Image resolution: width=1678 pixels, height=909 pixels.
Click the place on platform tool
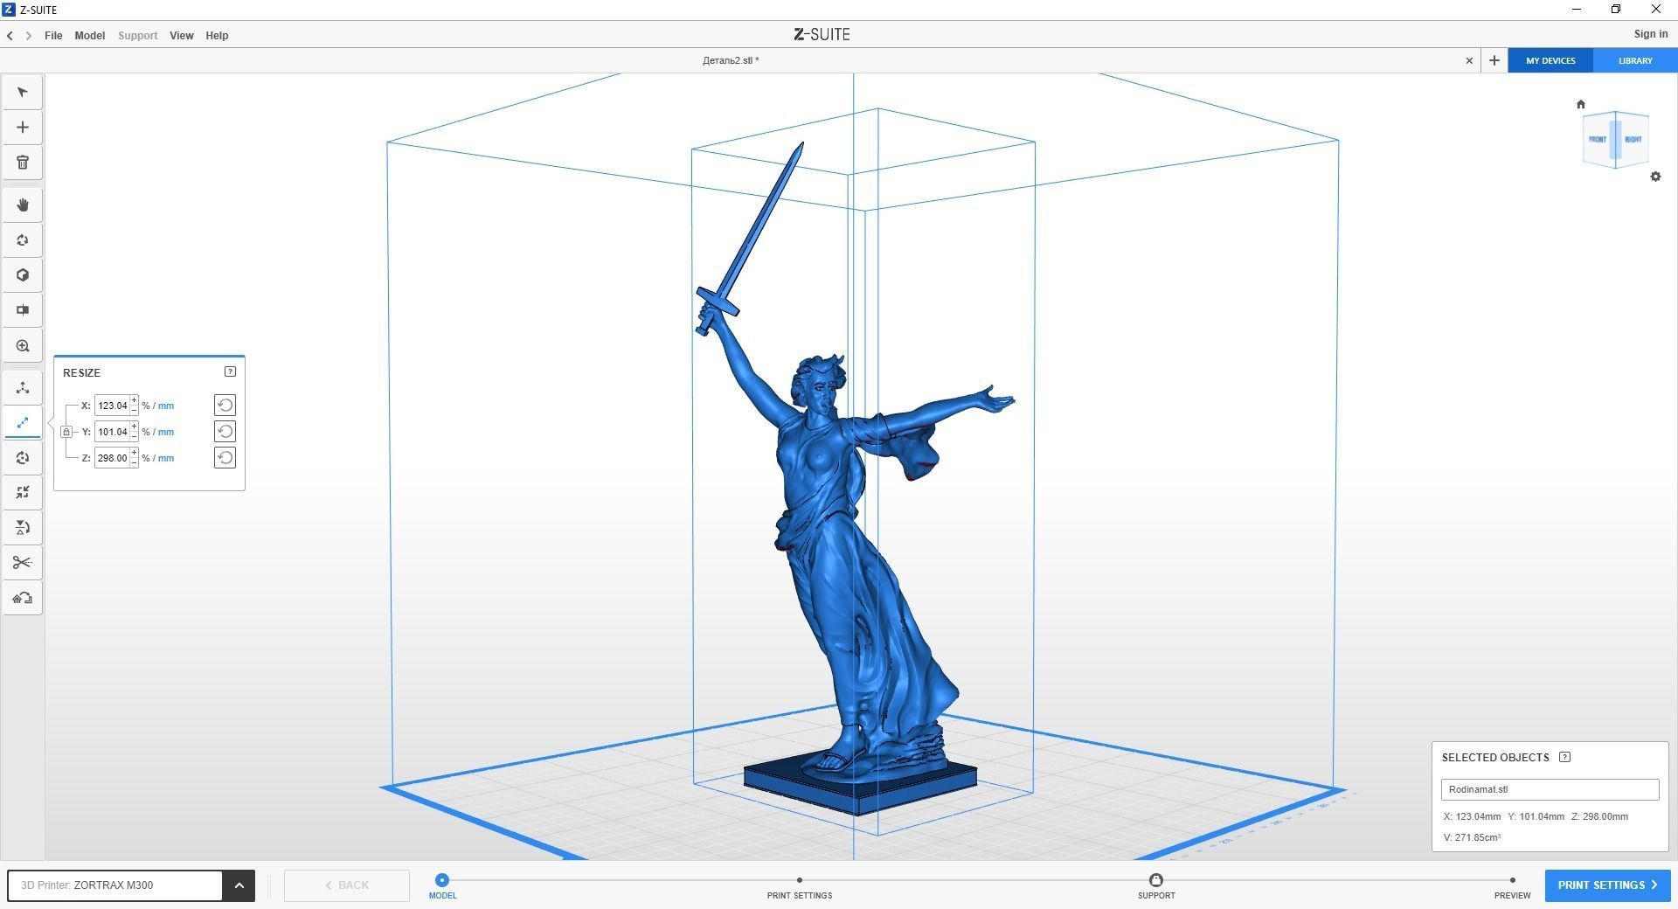[x=23, y=599]
